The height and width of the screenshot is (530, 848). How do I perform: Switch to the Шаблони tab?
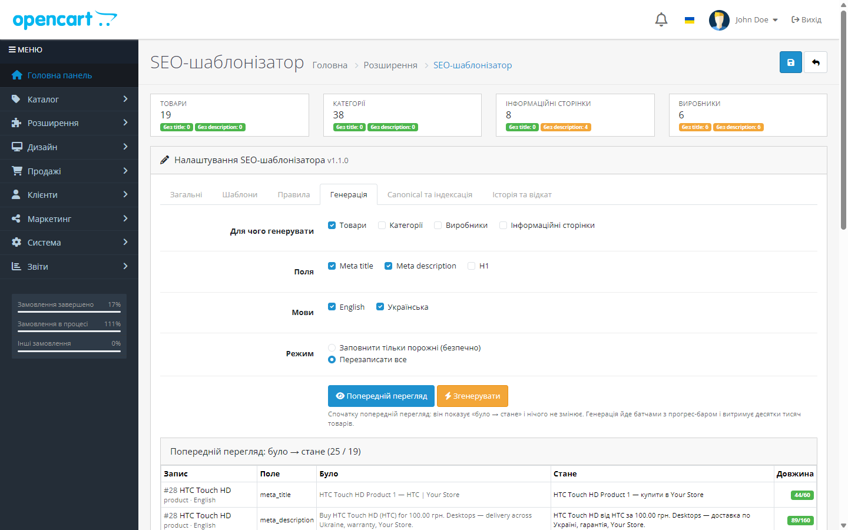pyautogui.click(x=240, y=194)
